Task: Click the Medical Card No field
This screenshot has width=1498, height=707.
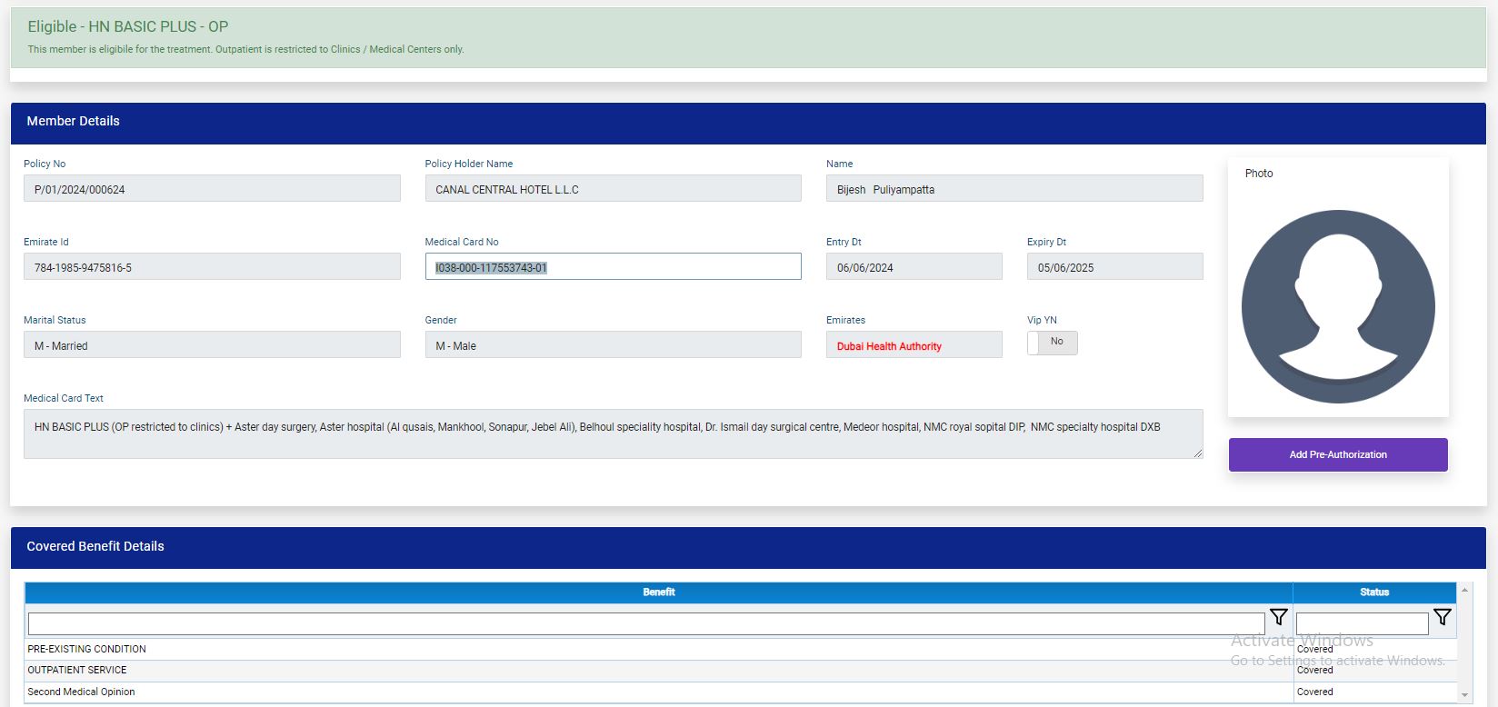Action: [x=613, y=267]
